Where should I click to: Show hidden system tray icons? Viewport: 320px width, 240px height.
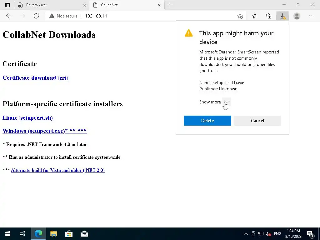pos(246,234)
